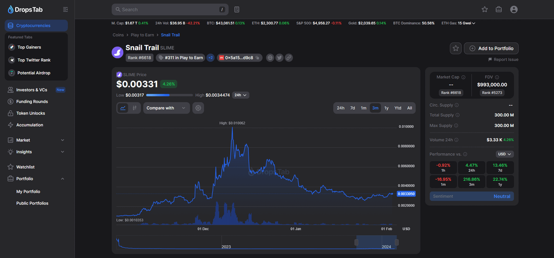Viewport: 554px width, 258px height.
Task: Click the Neutral sentiment bar
Action: pos(471,196)
